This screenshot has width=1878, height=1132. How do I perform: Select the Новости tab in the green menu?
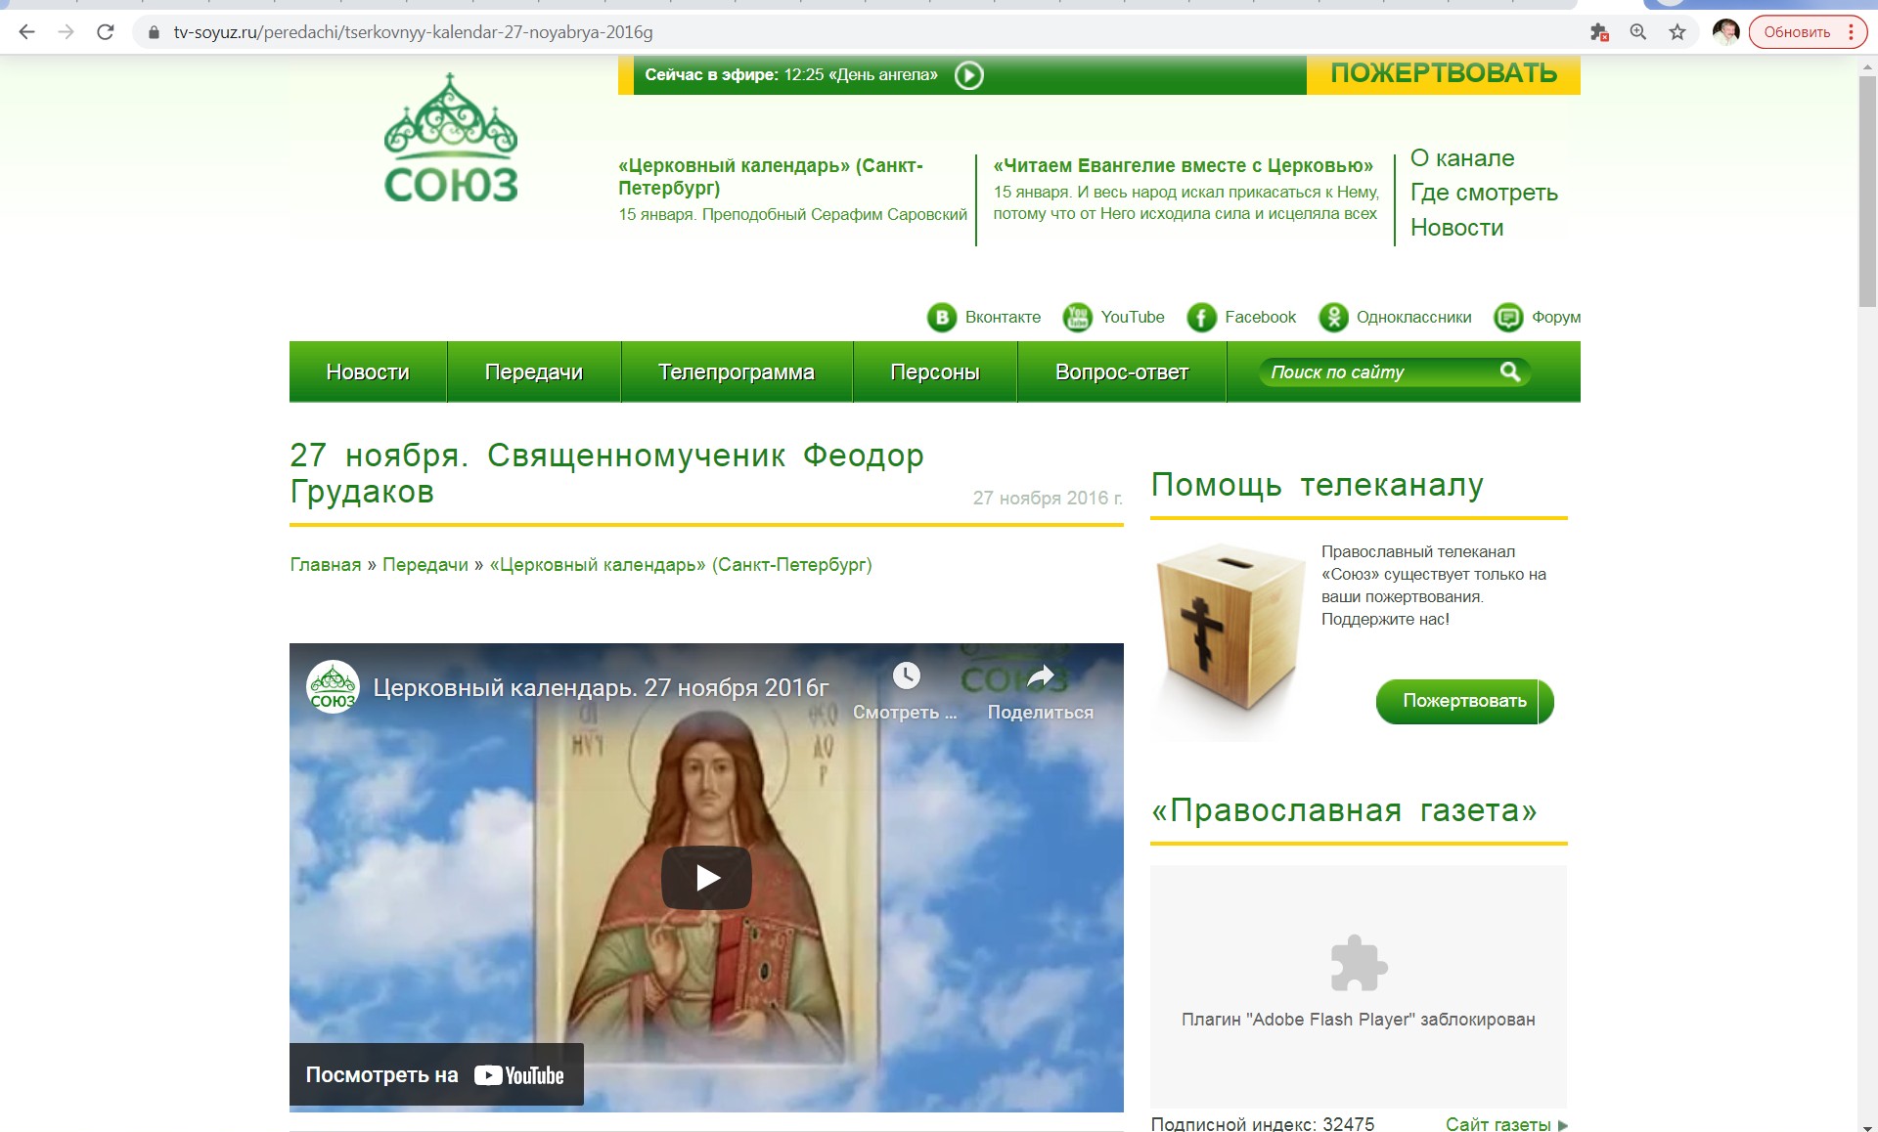pyautogui.click(x=368, y=371)
